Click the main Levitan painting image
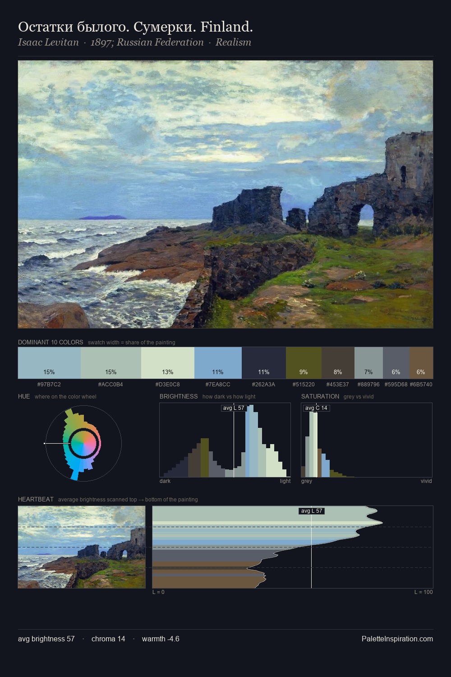451x677 pixels. pyautogui.click(x=225, y=194)
